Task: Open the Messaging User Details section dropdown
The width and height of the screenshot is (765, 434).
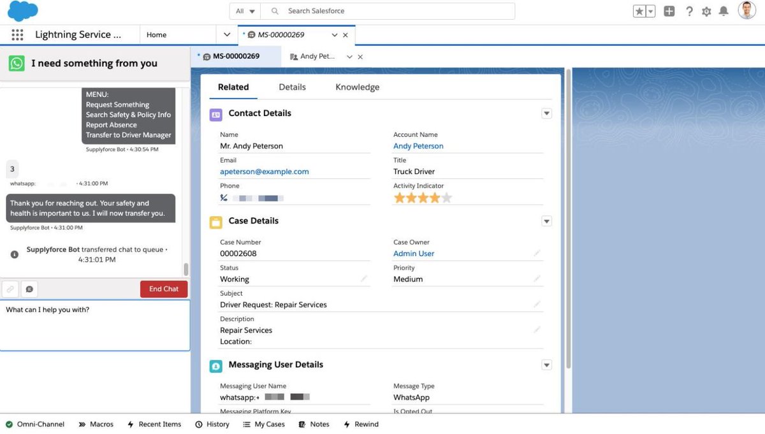Action: pyautogui.click(x=546, y=365)
